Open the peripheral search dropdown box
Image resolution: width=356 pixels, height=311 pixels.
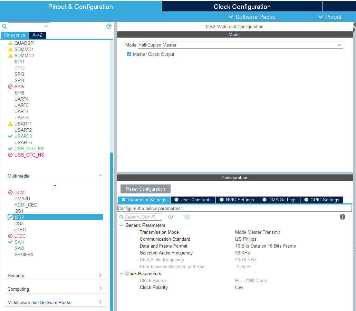(29, 26)
